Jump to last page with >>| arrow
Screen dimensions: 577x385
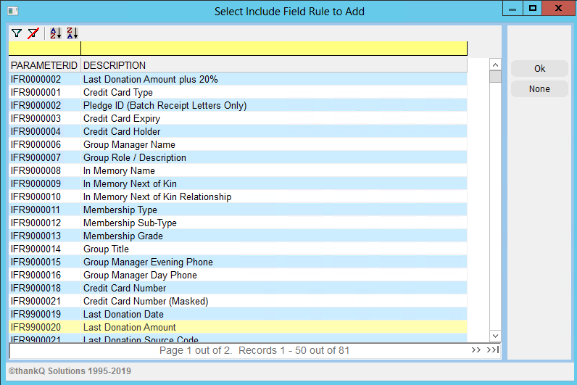493,349
